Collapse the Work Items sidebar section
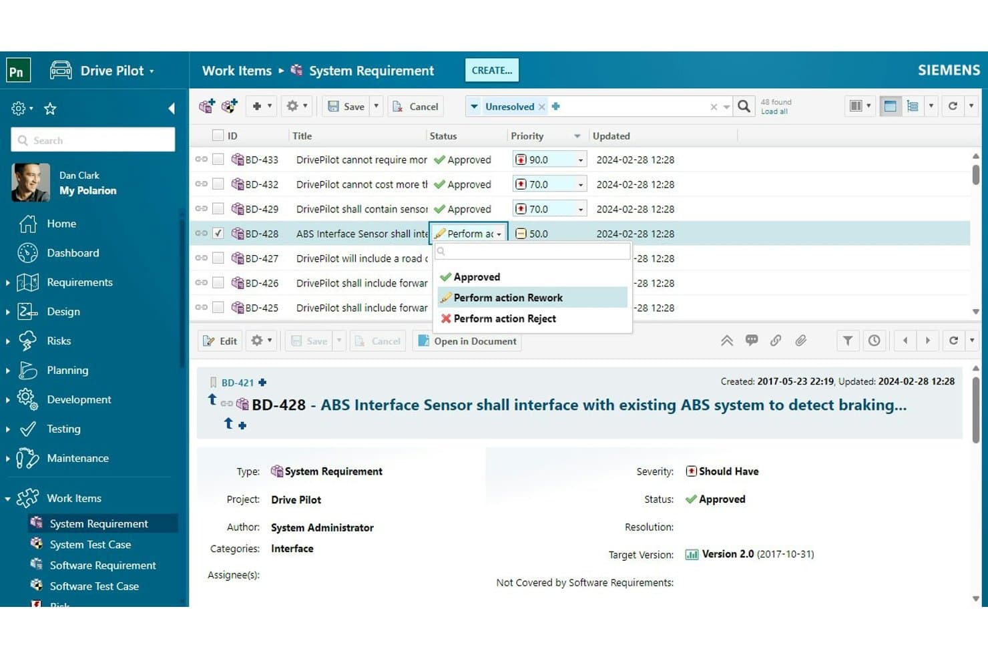The height and width of the screenshot is (659, 988). tap(7, 499)
